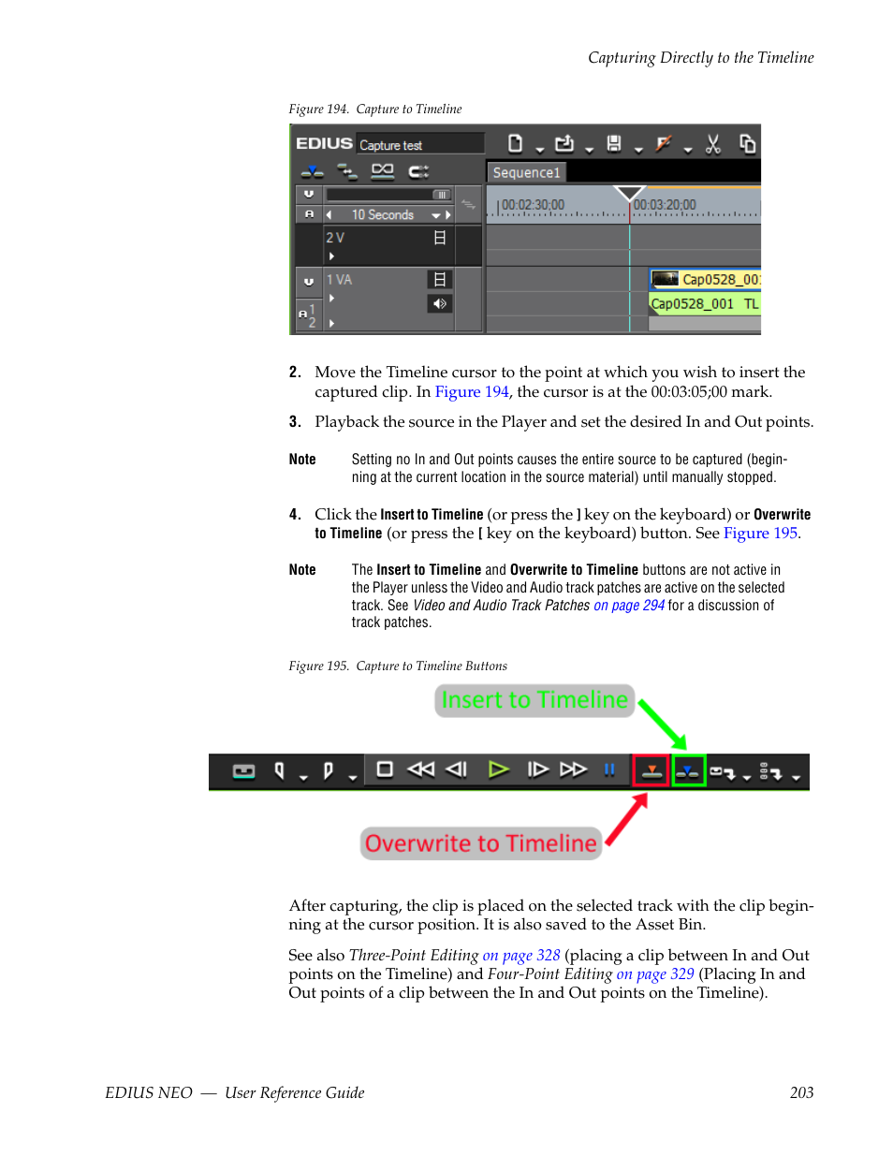
Task: Open the Set In dropdown arrow
Action: point(303,777)
